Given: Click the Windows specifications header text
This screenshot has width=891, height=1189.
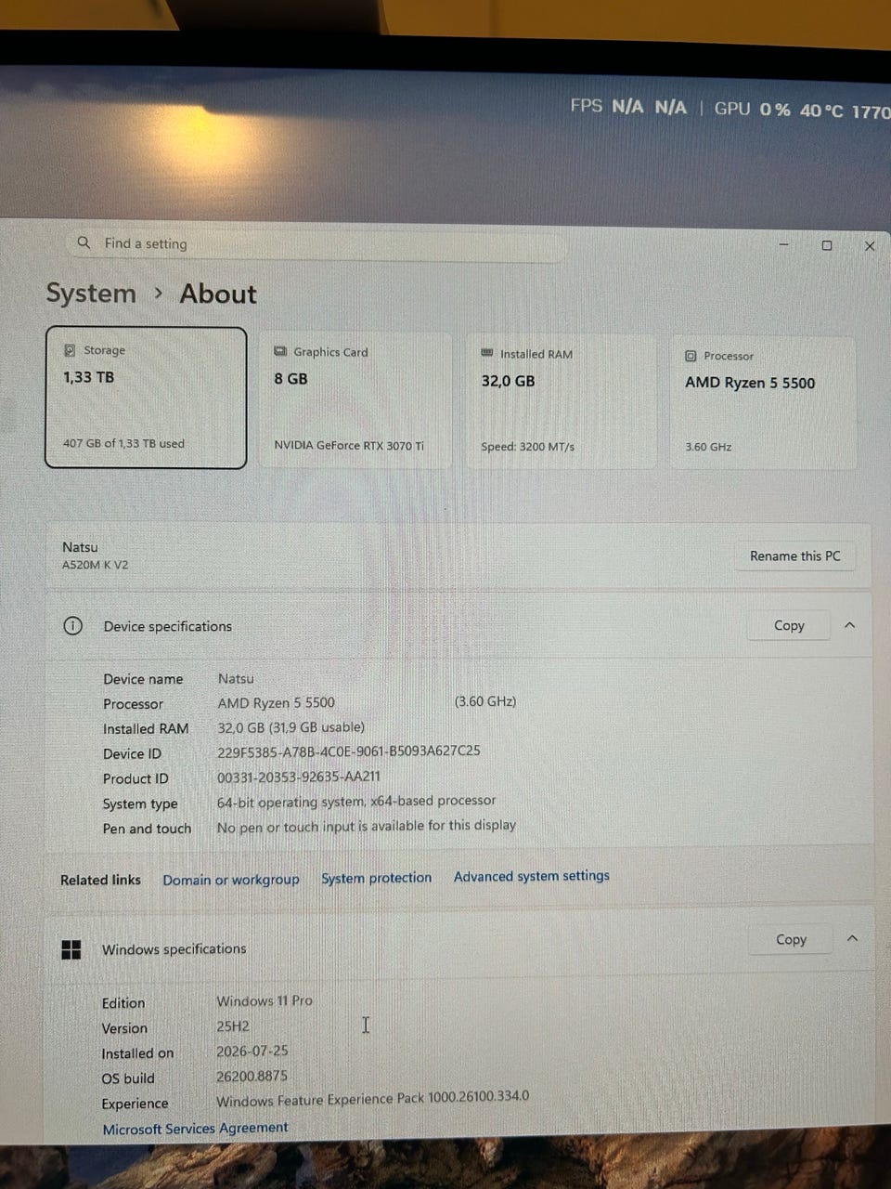Looking at the screenshot, I should (174, 949).
